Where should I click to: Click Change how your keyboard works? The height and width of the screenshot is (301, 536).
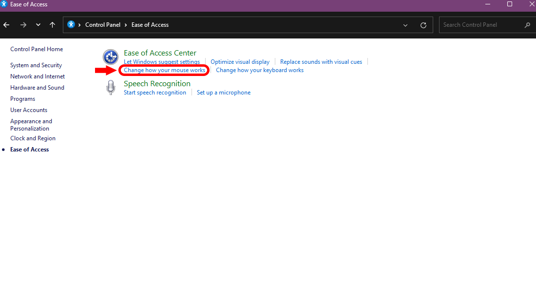[260, 70]
